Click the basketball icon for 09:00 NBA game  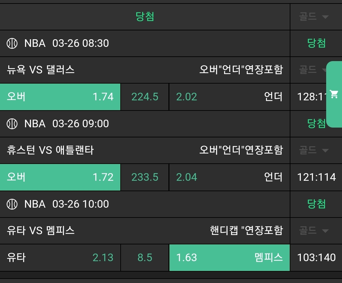(12, 123)
